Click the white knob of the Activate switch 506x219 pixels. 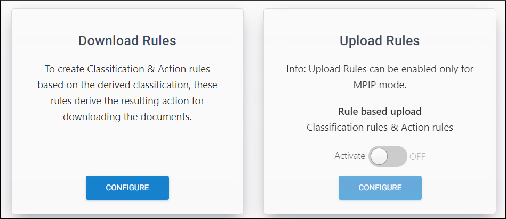[379, 156]
